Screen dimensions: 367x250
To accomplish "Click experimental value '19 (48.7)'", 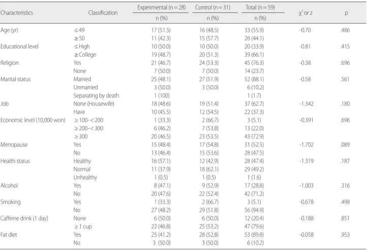I will tap(161, 55).
